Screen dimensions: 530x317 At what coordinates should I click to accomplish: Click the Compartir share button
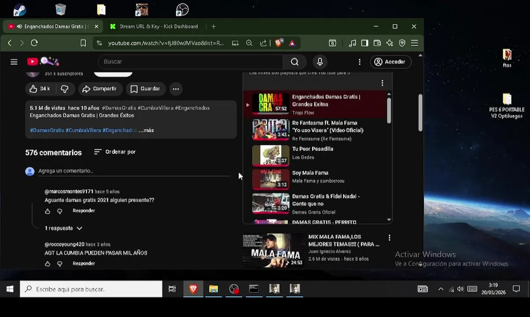[x=99, y=89]
